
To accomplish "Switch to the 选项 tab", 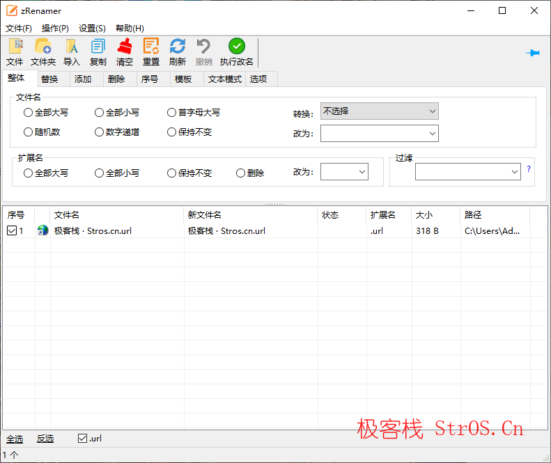I will pos(261,79).
